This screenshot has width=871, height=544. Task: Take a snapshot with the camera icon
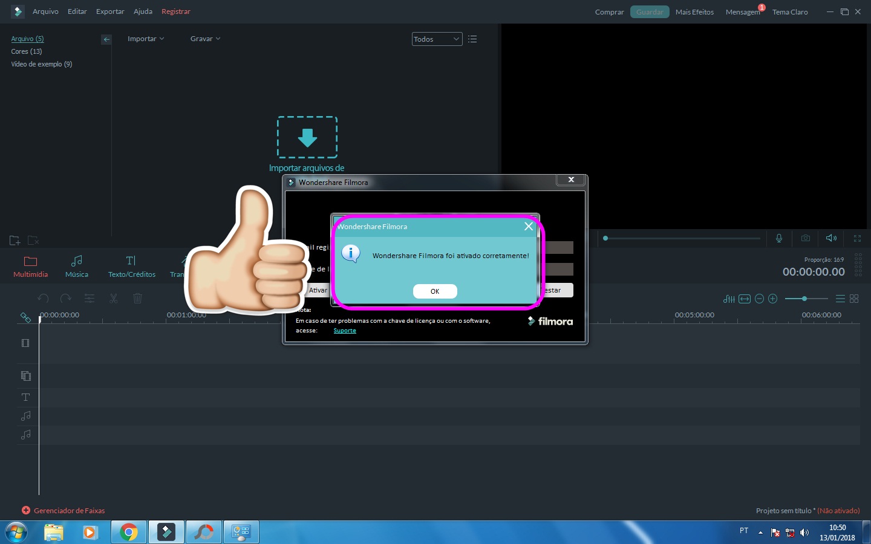point(806,238)
